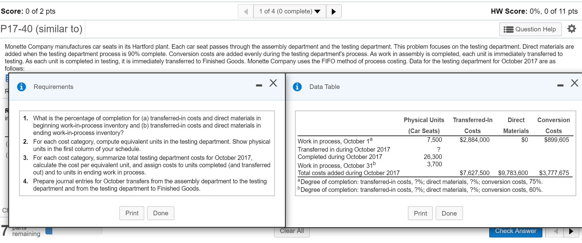Open the settings gear icon
The image size is (582, 243).
click(572, 29)
